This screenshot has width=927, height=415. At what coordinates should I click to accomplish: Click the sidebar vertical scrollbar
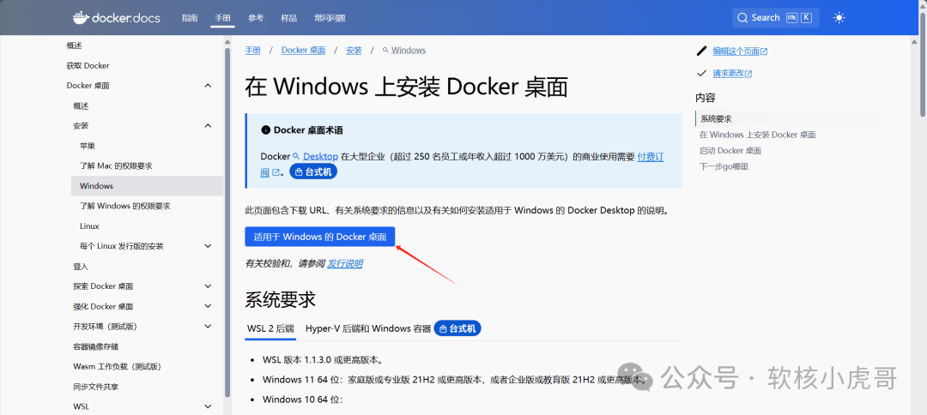[227, 221]
